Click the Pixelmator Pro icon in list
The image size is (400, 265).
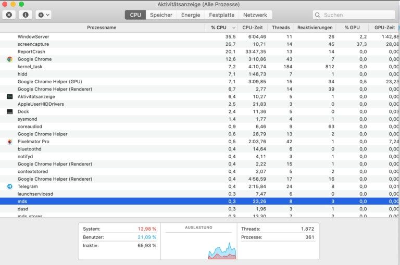point(10,142)
